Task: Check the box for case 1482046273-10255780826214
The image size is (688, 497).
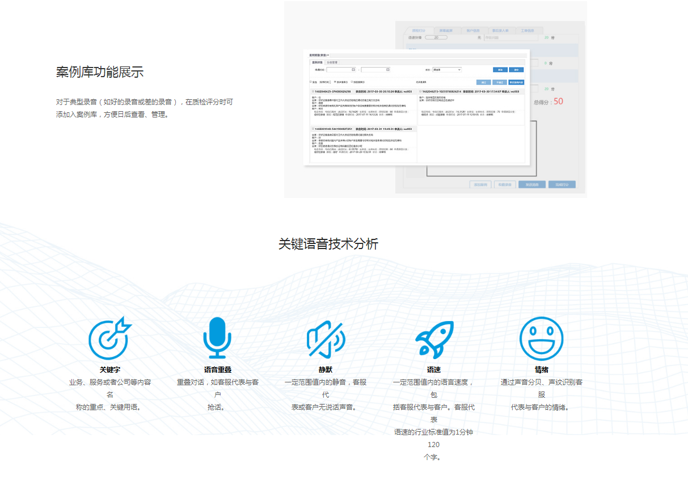Action: [x=420, y=91]
